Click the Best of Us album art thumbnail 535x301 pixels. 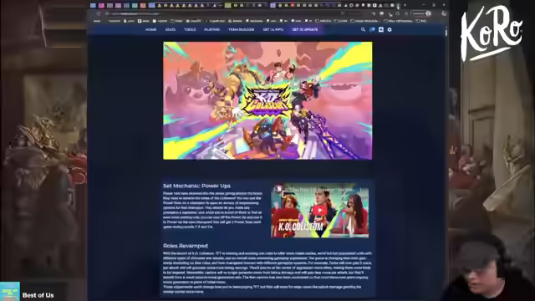point(10,292)
